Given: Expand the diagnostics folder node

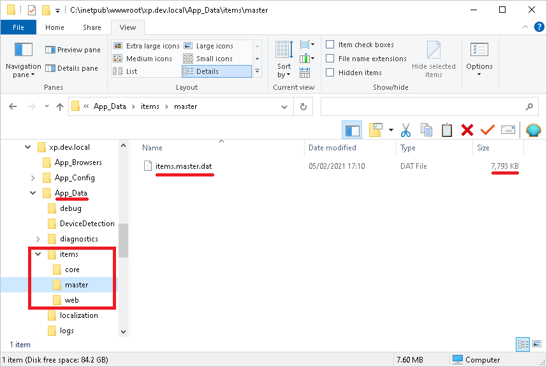Looking at the screenshot, I should (38, 239).
